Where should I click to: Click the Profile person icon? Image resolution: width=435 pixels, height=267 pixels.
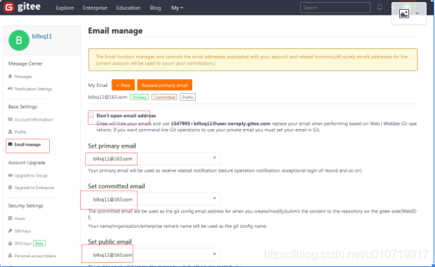tap(11, 132)
